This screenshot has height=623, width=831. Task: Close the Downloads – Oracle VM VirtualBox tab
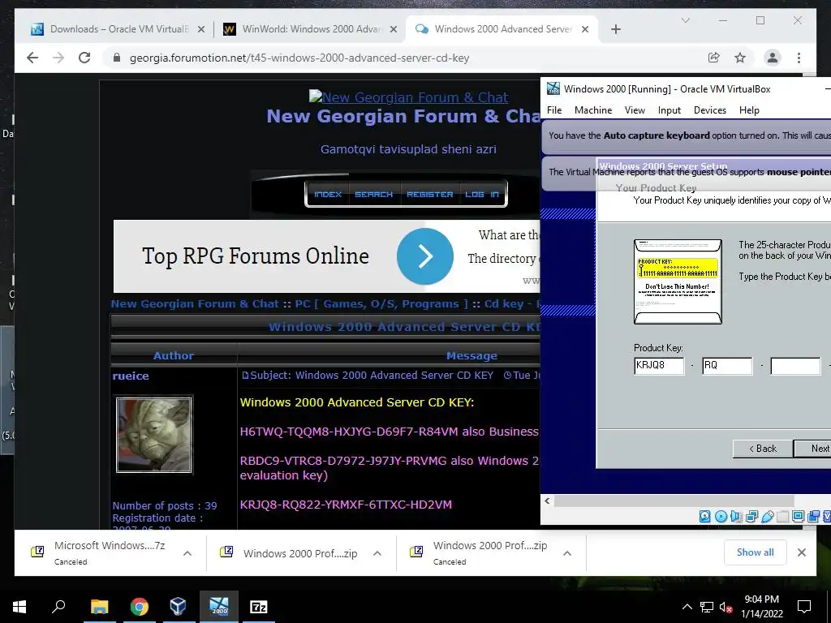(x=201, y=29)
